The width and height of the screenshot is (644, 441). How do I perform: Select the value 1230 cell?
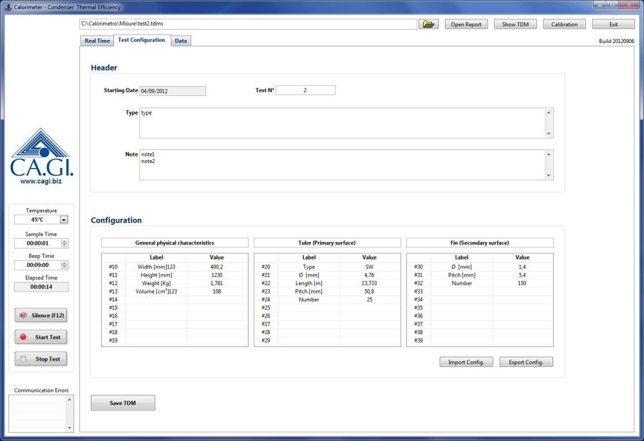216,275
